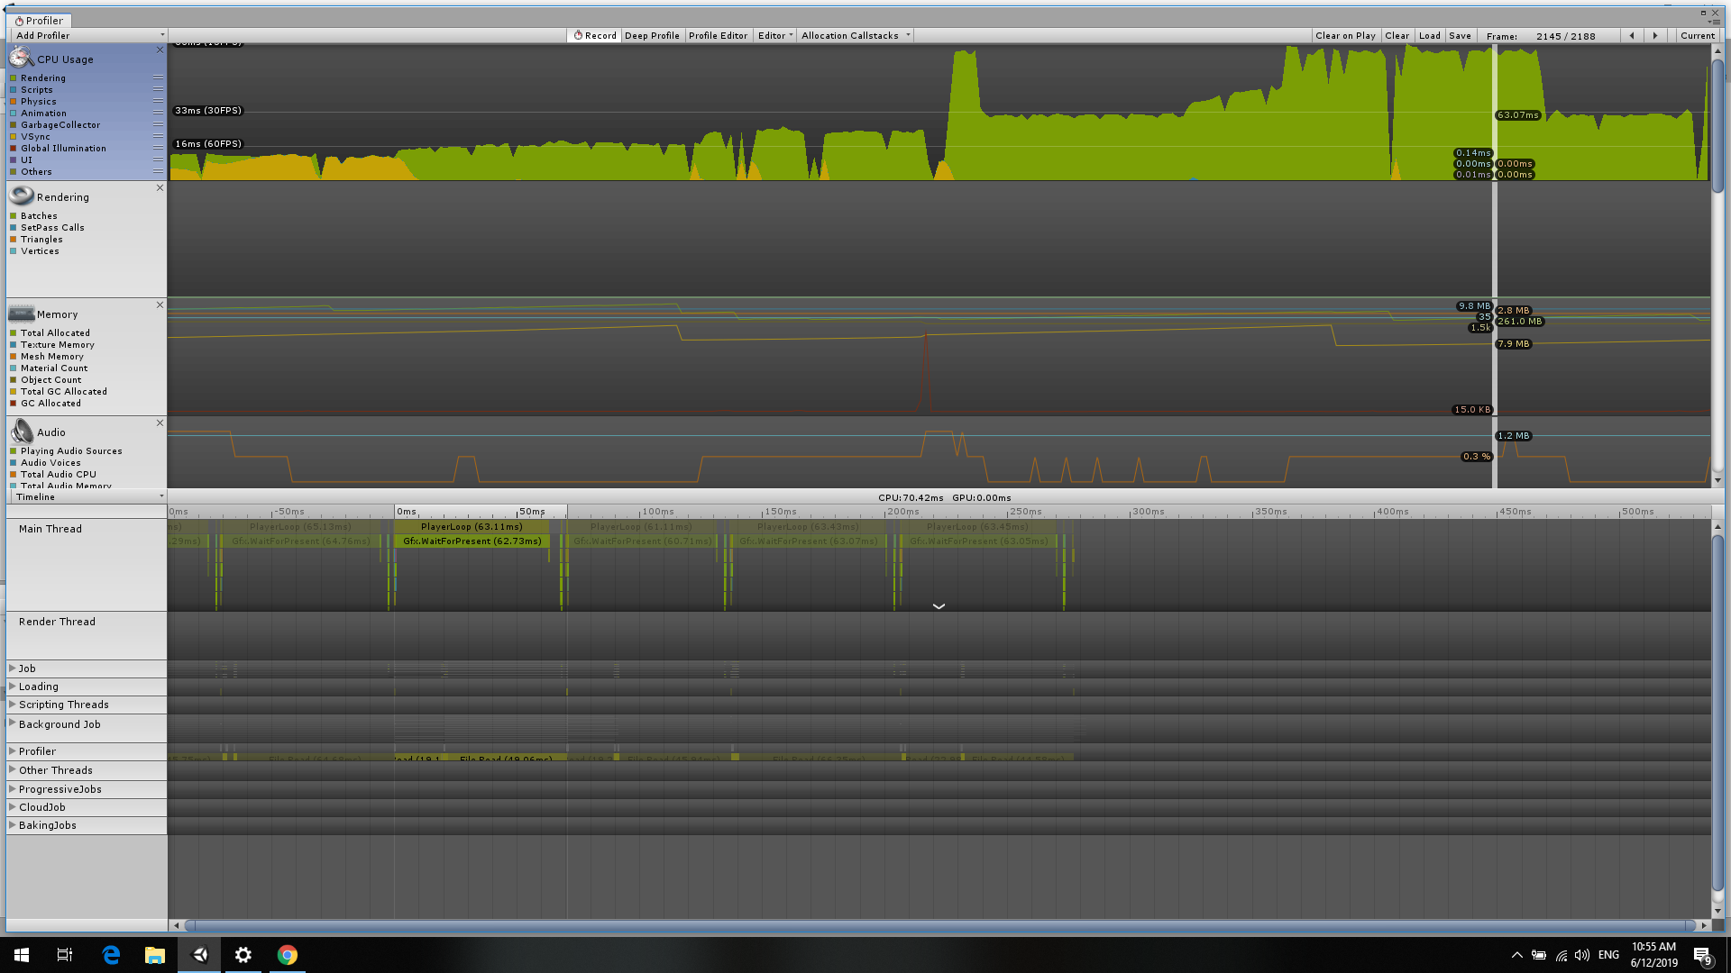Toggle Batches rendering swatch
Image resolution: width=1731 pixels, height=973 pixels.
click(x=14, y=216)
